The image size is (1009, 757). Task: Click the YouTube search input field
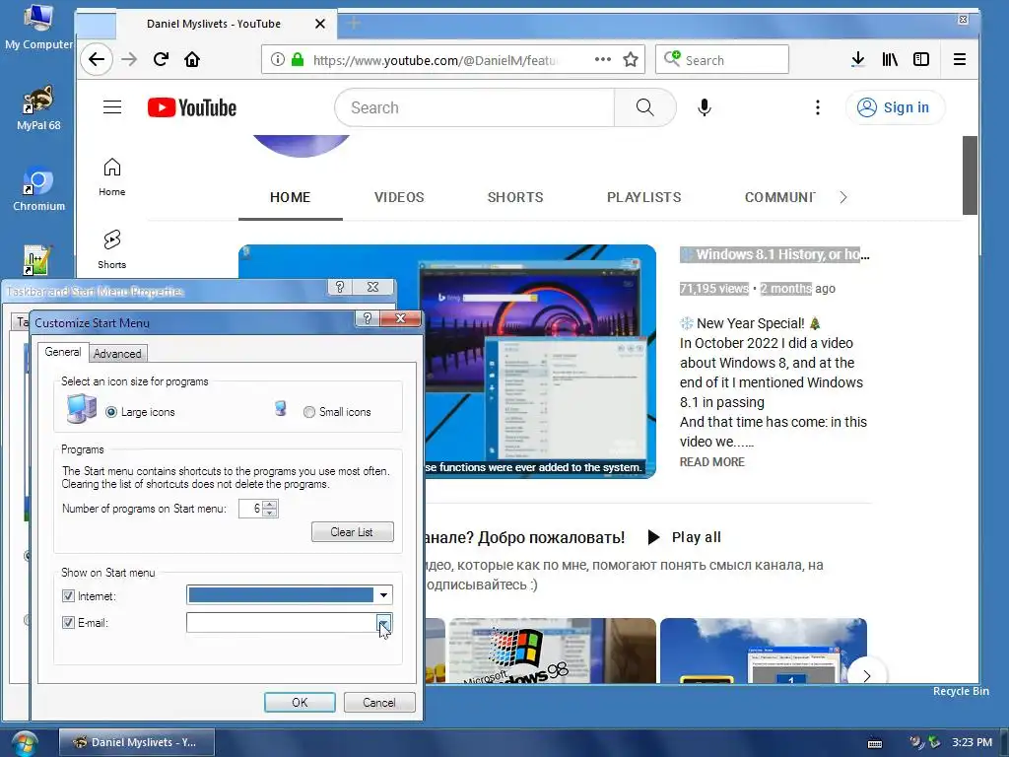(475, 107)
